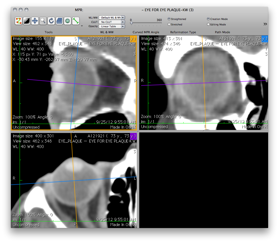This screenshot has height=243, width=279.
Task: Show hidden toolbar items with double chevron
Action: (265, 24)
